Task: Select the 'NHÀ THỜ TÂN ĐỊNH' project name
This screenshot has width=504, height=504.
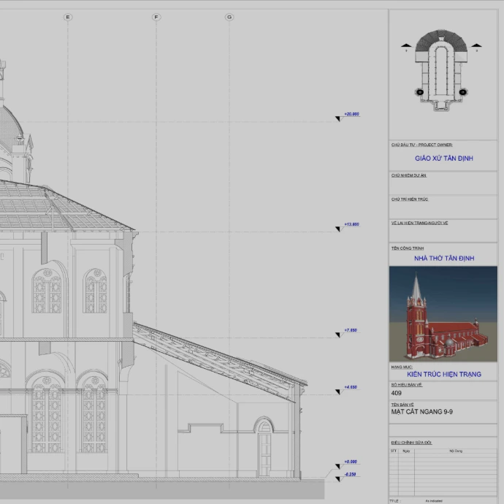Action: coord(444,258)
